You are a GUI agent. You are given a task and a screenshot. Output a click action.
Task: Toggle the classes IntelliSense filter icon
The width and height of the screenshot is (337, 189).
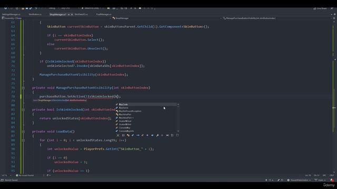(x=128, y=135)
